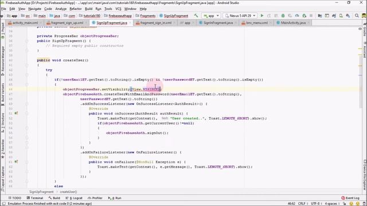Open Device File Explorer side panel
The width and height of the screenshot is (367, 206).
click(365, 175)
